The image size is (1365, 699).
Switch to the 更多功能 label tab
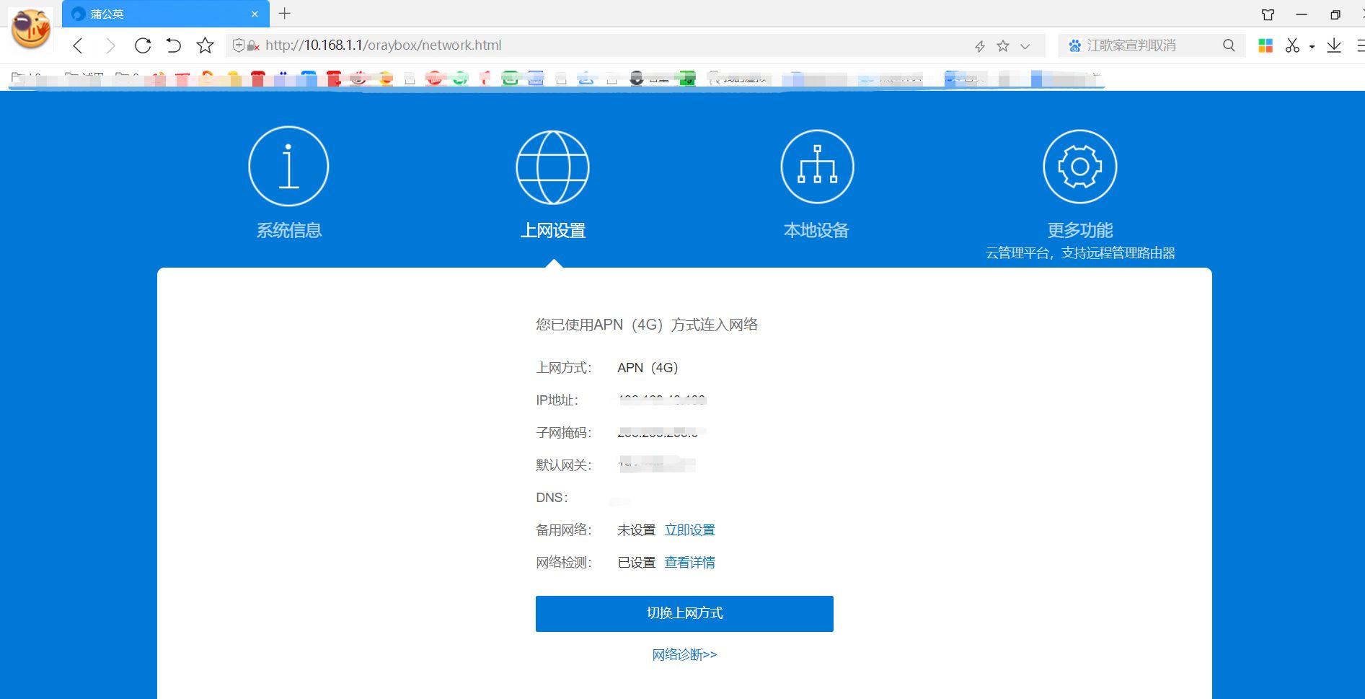(x=1079, y=231)
